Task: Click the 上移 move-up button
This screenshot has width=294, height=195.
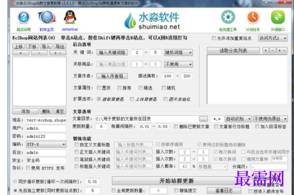Action: [x=19, y=47]
